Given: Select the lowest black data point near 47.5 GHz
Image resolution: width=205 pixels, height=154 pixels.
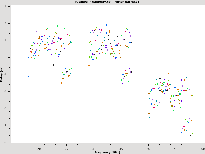Looking at the screenshot, I should (190, 136).
